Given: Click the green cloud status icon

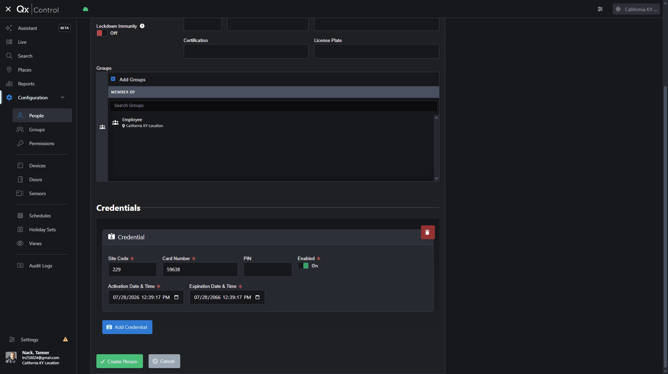Looking at the screenshot, I should [86, 9].
